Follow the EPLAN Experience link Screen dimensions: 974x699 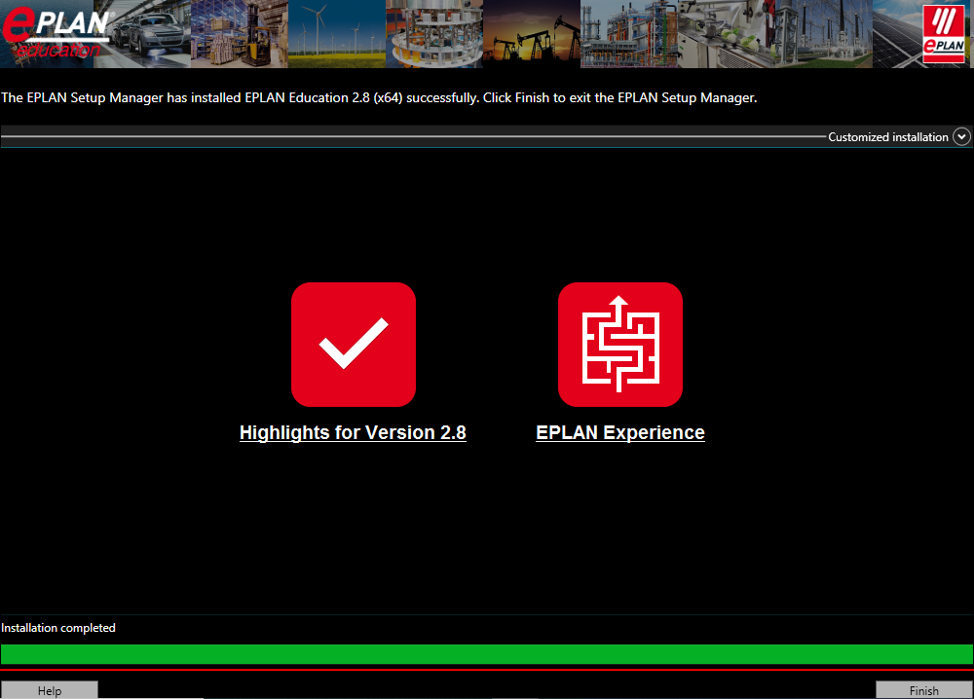619,432
